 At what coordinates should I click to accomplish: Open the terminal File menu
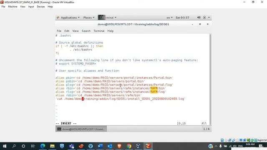[59, 31]
